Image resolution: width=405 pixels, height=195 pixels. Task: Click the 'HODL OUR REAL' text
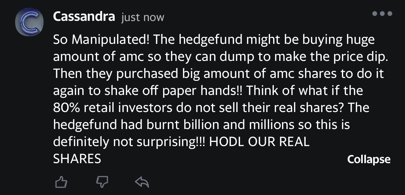[259, 142]
